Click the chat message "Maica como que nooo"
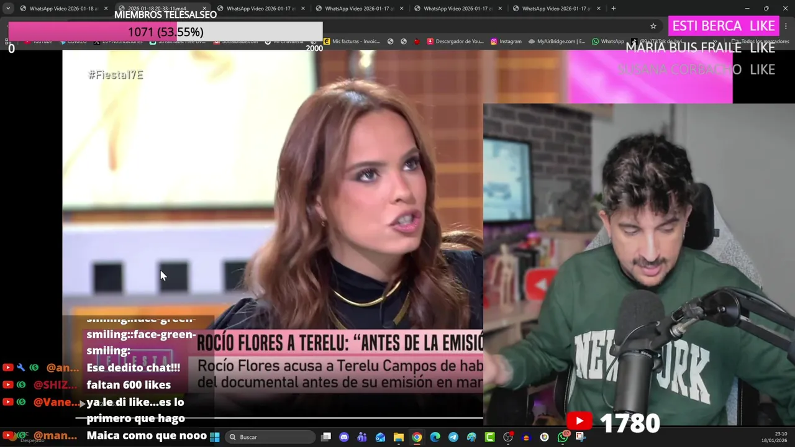This screenshot has width=795, height=447. 147,436
